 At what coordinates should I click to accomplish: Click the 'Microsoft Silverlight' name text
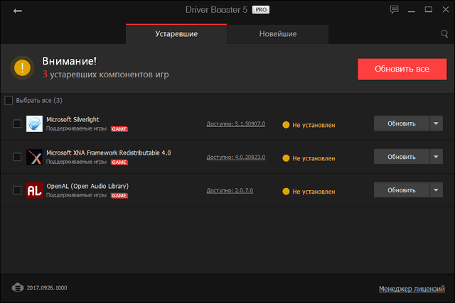tap(73, 119)
